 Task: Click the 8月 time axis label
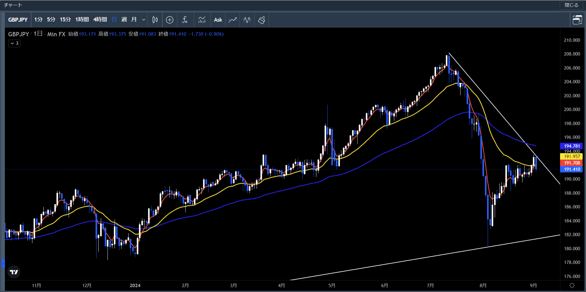click(483, 286)
